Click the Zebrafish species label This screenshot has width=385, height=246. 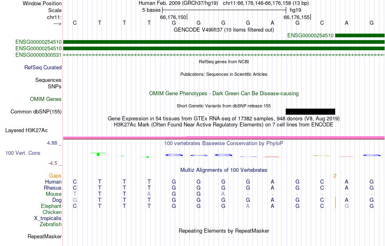(51, 224)
